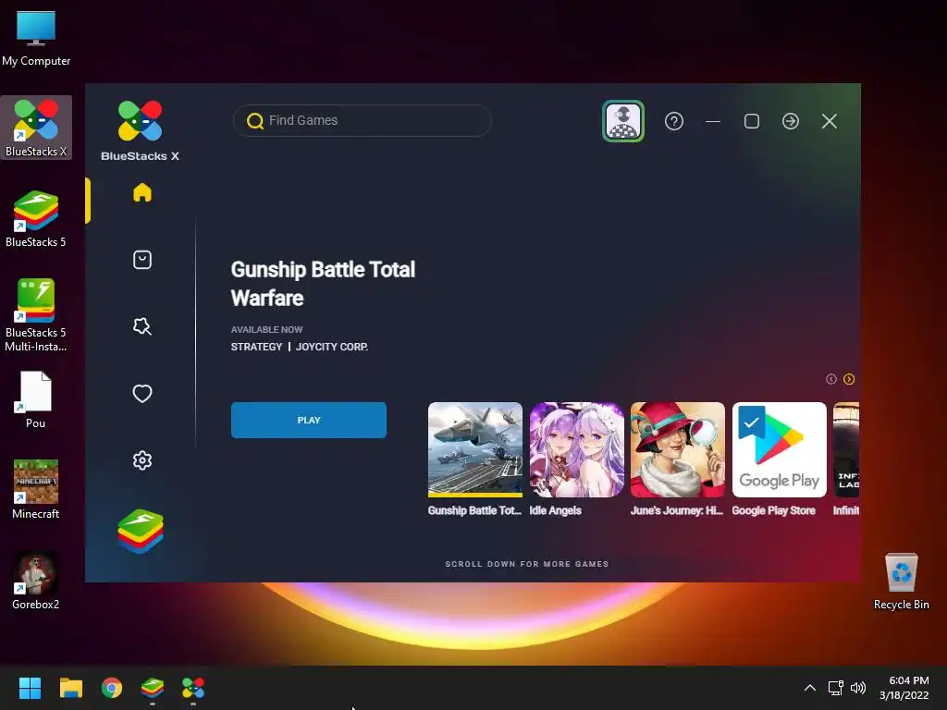
Task: Select the Gunship Battle Total Warfare thumbnail
Action: pyautogui.click(x=475, y=449)
